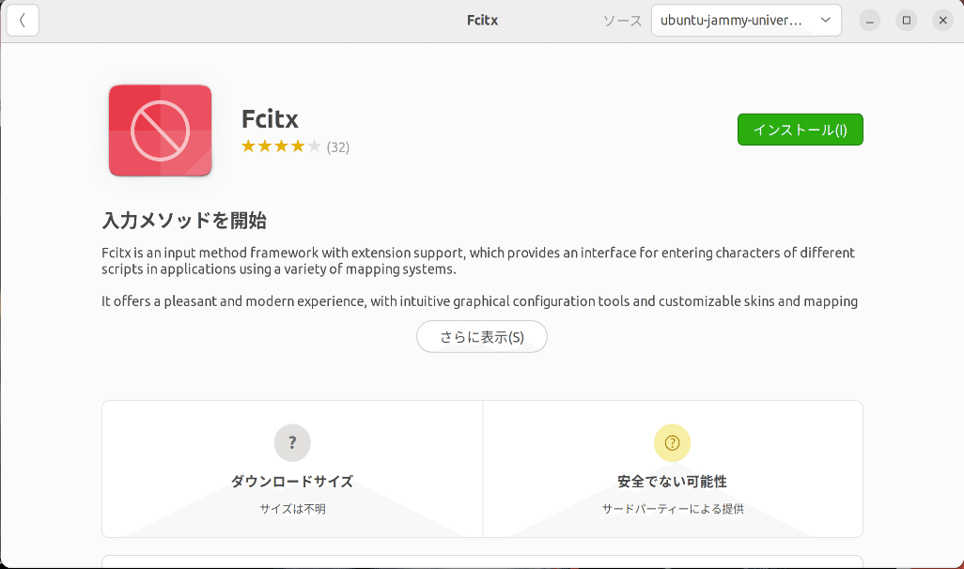Click the Fcitx window title text
This screenshot has height=569, width=964.
(482, 21)
